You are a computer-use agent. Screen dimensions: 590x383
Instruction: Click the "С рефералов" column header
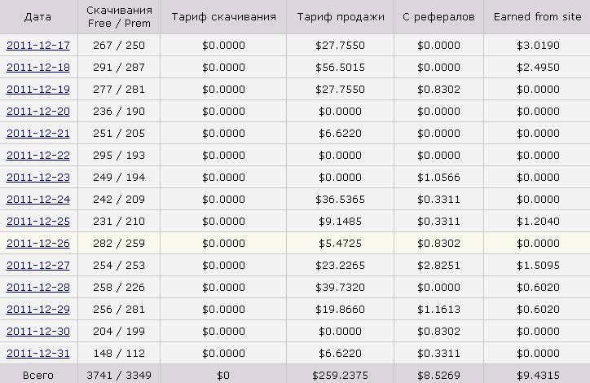coord(438,16)
